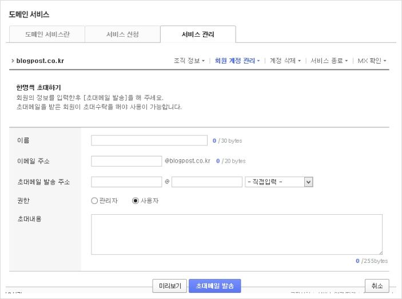
Task: Expand the 조직 정보 dropdown menu
Action: tap(189, 61)
